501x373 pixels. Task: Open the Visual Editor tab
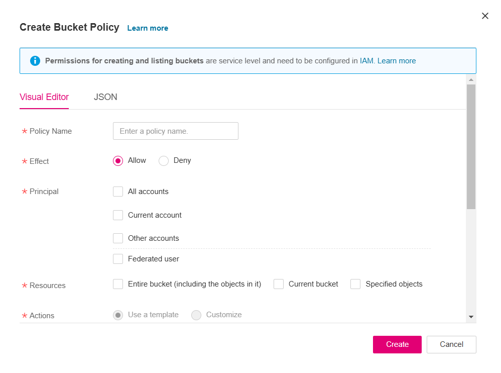pos(44,97)
